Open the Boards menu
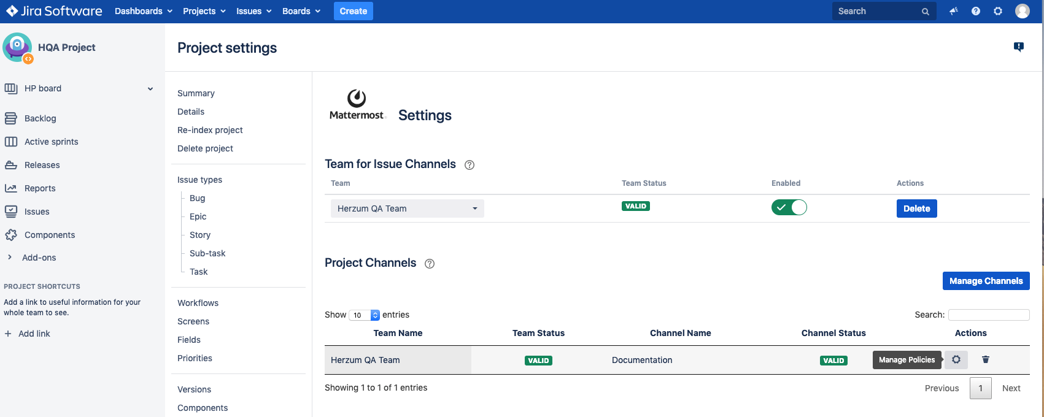 301,11
